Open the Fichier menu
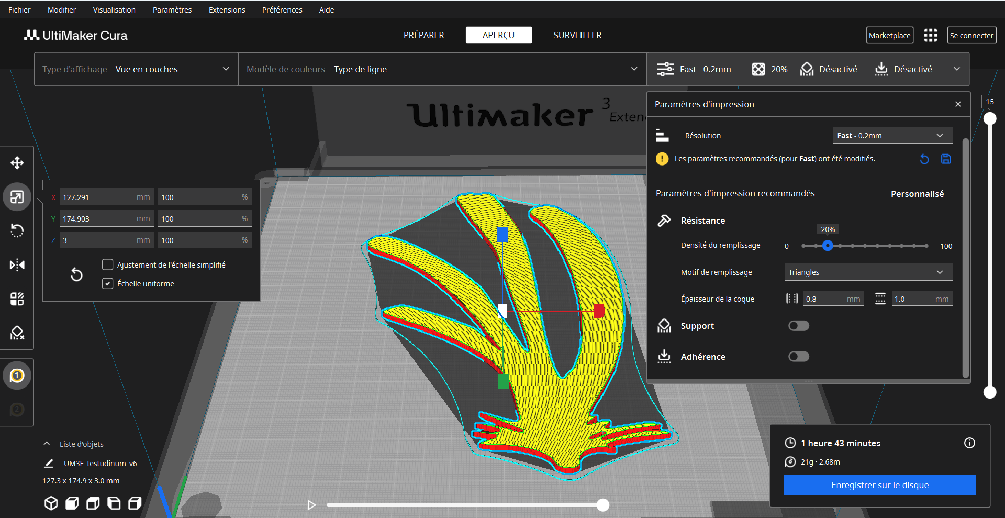 click(19, 9)
